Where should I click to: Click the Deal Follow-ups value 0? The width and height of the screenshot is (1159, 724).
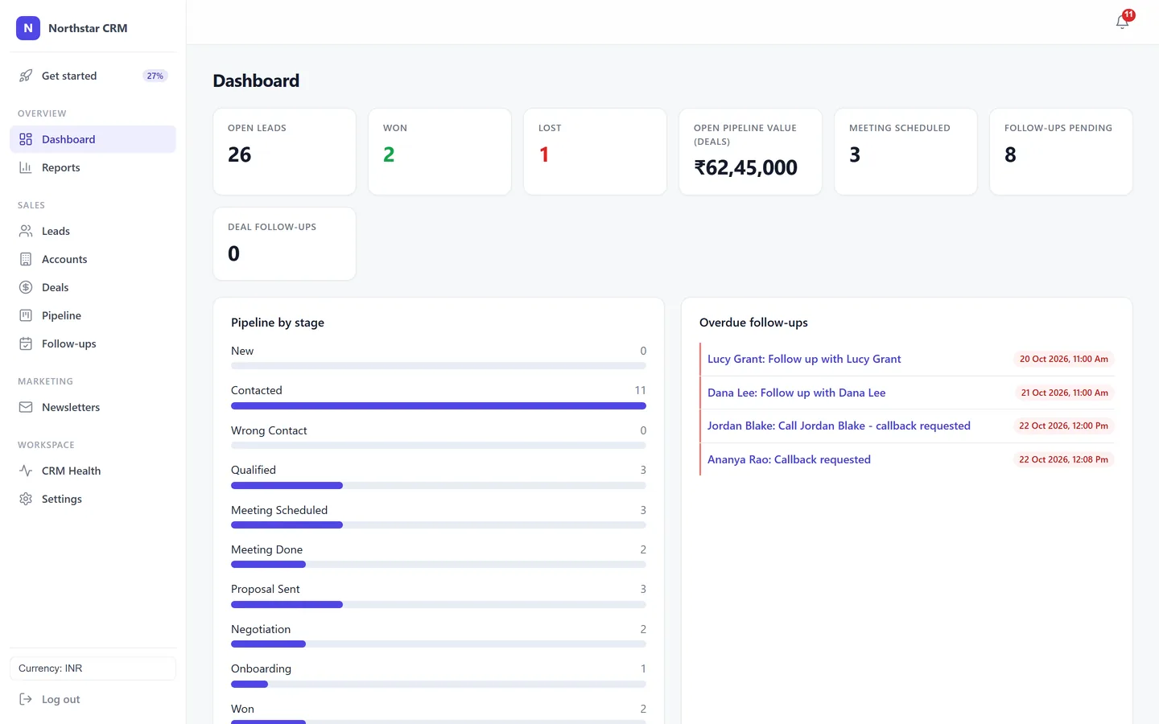[233, 253]
